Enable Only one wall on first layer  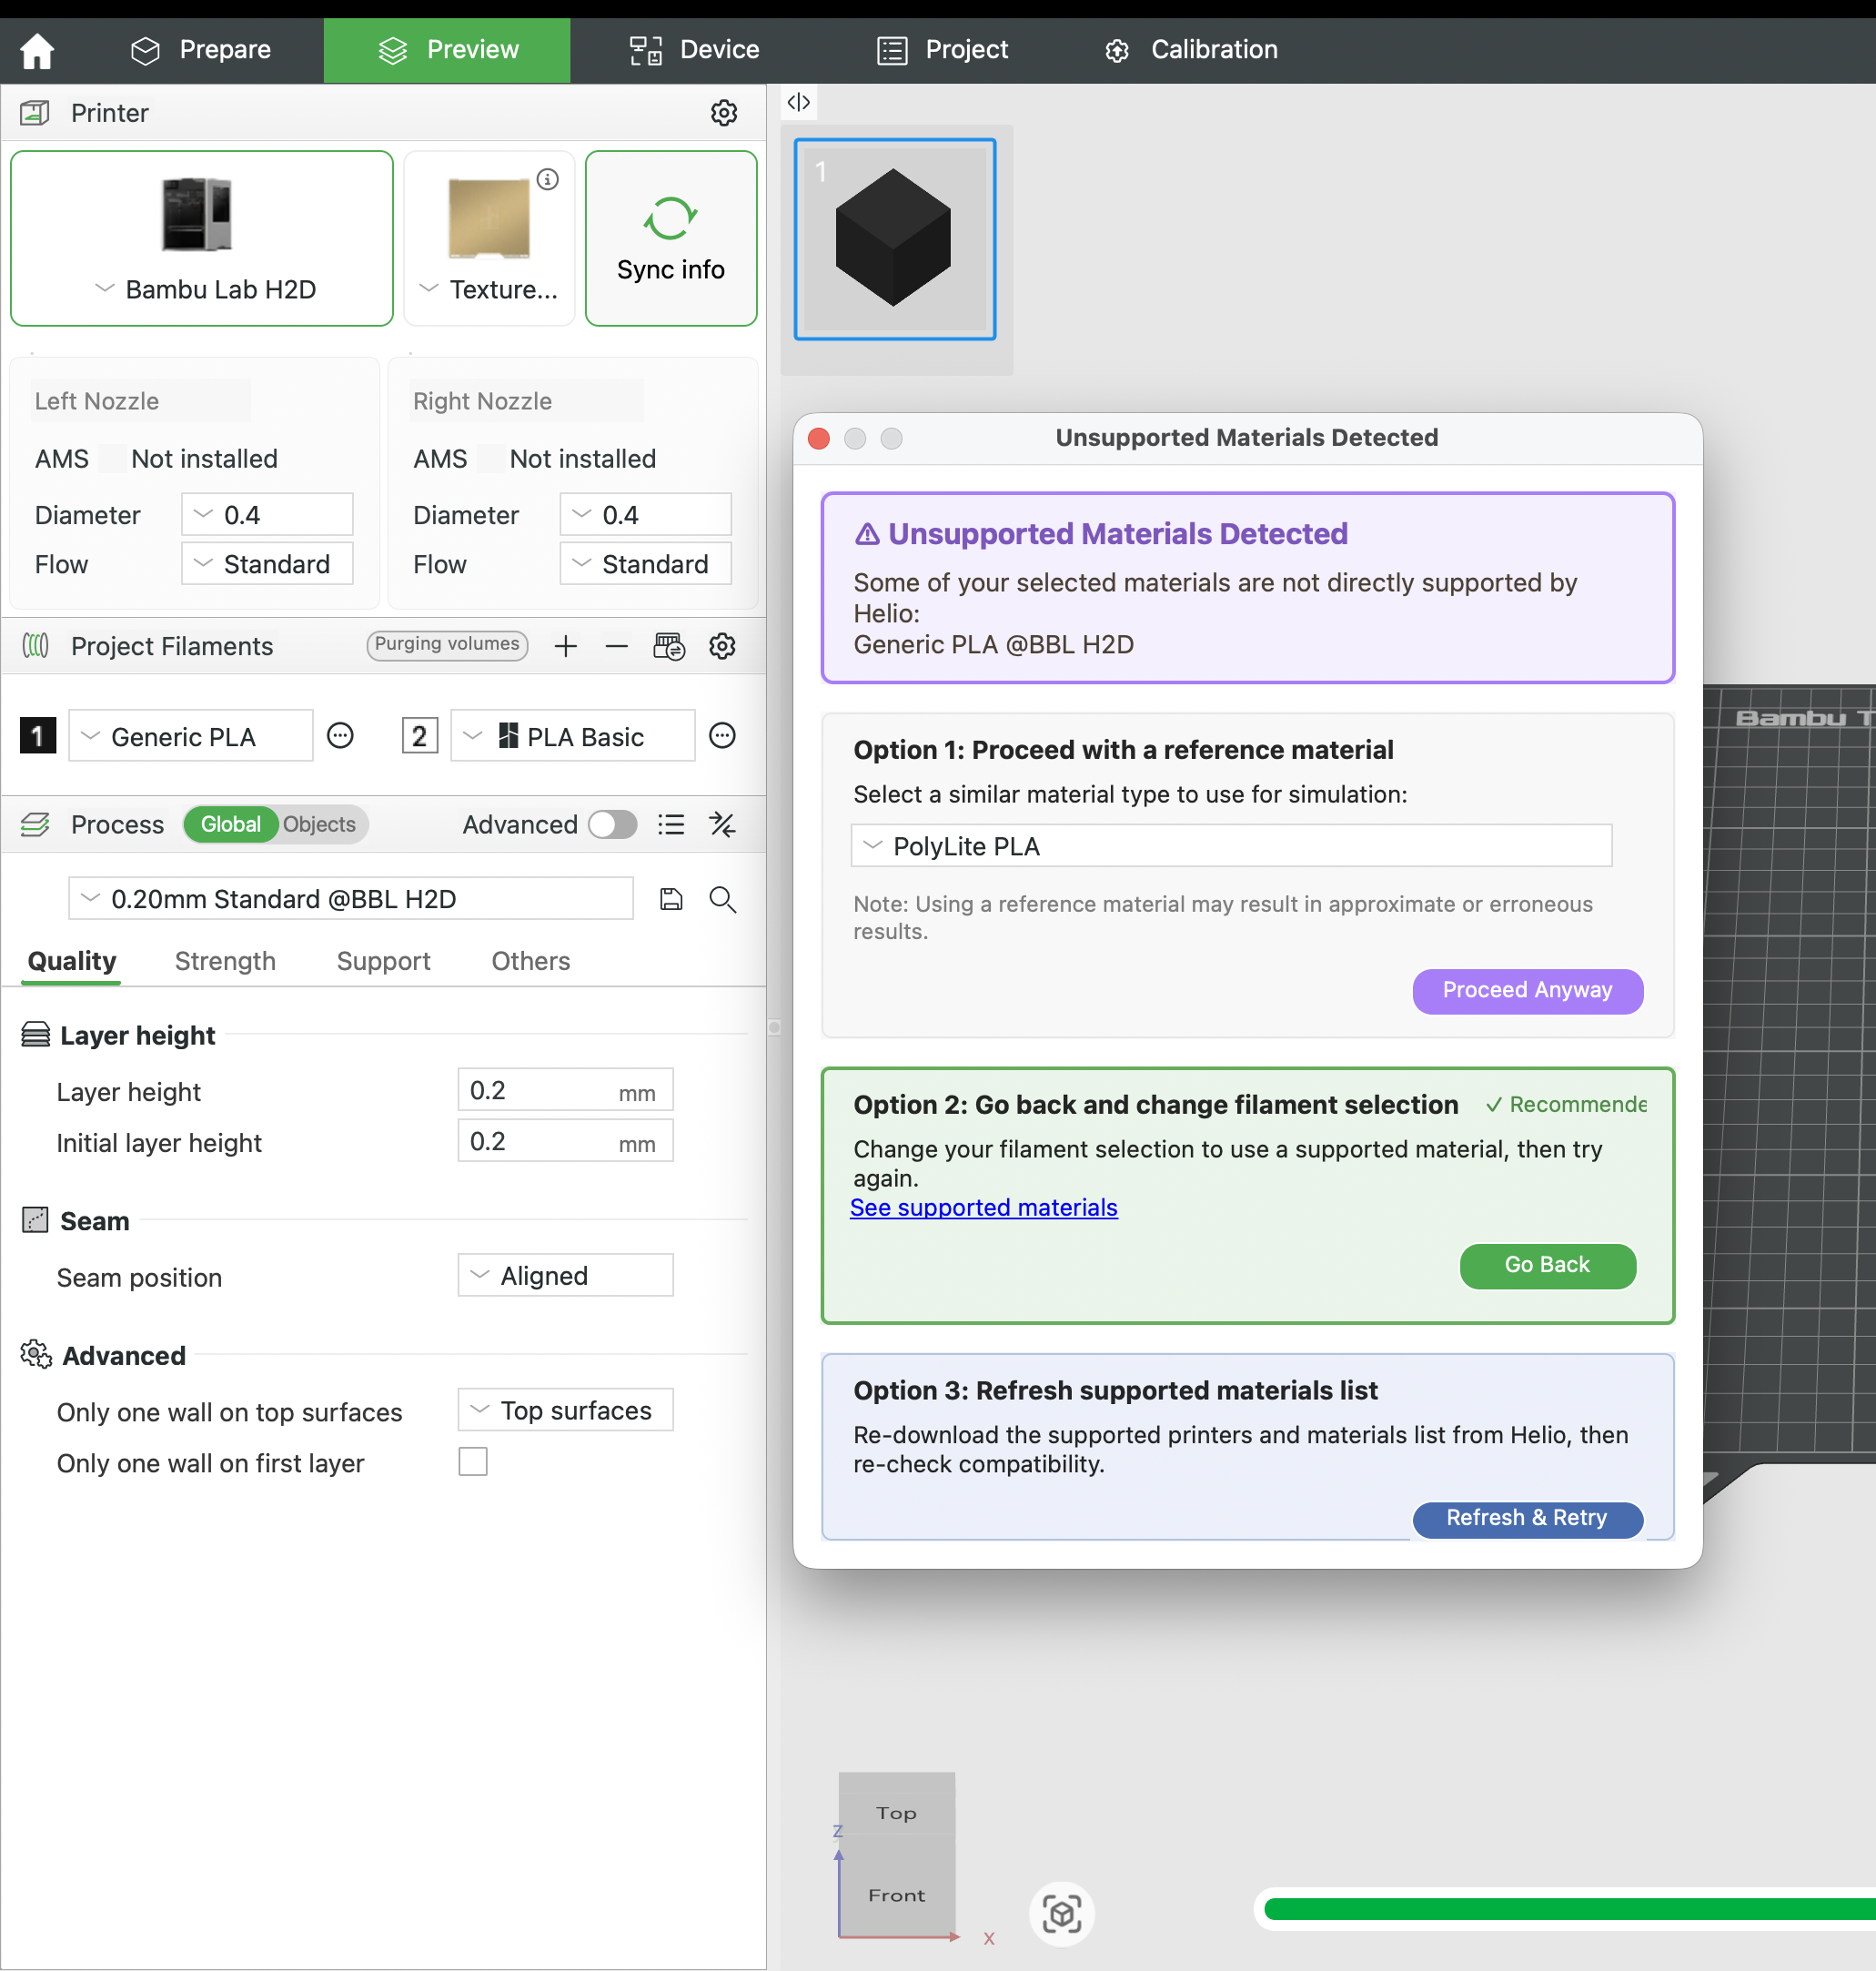(x=473, y=1462)
